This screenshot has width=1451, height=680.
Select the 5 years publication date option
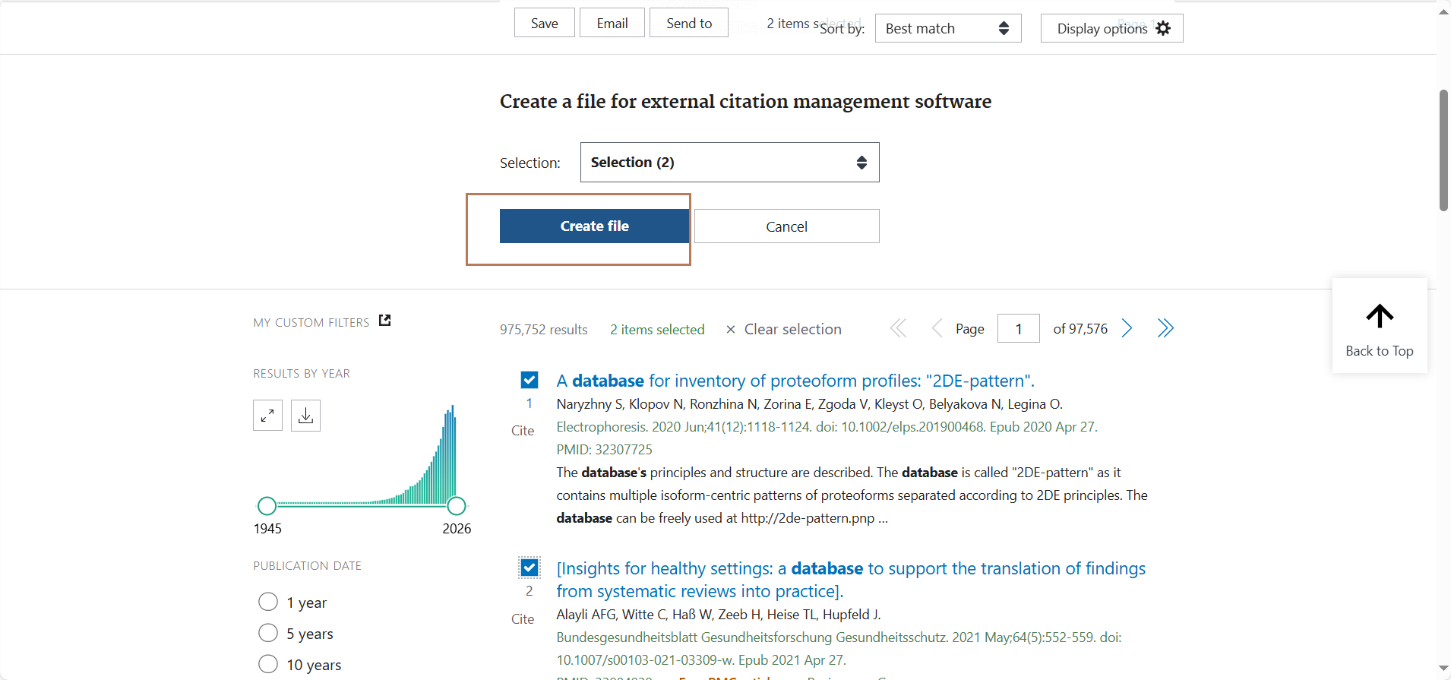pyautogui.click(x=268, y=633)
